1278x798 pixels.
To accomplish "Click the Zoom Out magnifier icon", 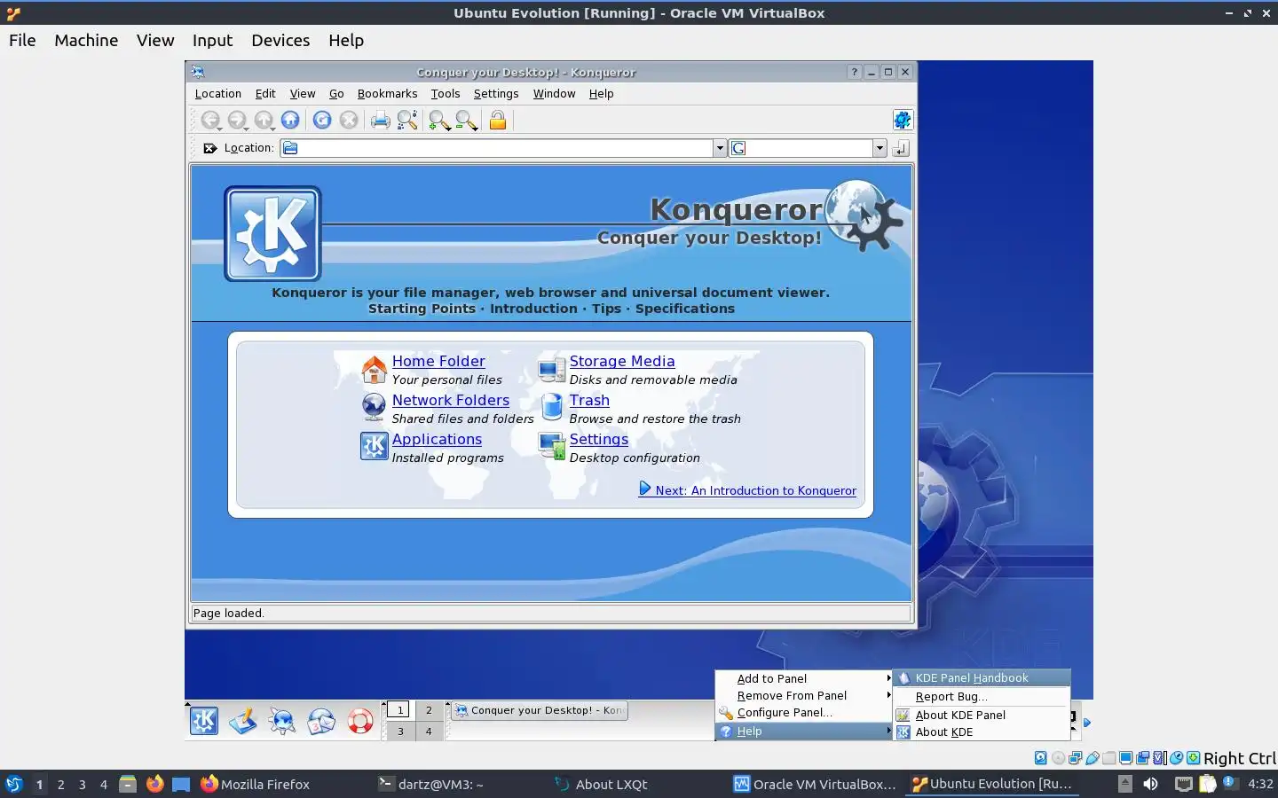I will click(x=466, y=121).
